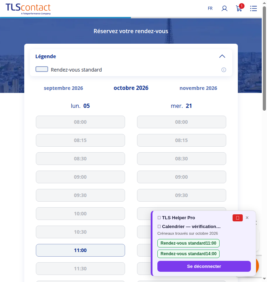
Task: Select the available 11:00 slot on lun. 05
Action: 80,250
